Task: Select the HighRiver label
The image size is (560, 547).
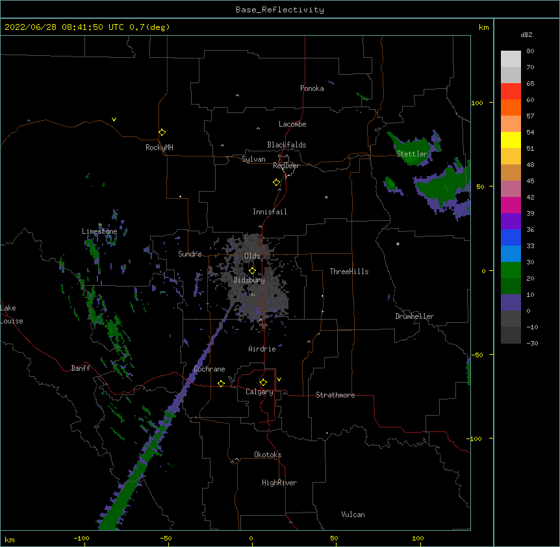Action: (279, 483)
